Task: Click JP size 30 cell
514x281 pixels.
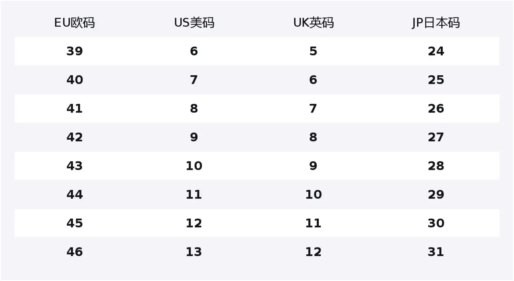Action: [x=436, y=223]
